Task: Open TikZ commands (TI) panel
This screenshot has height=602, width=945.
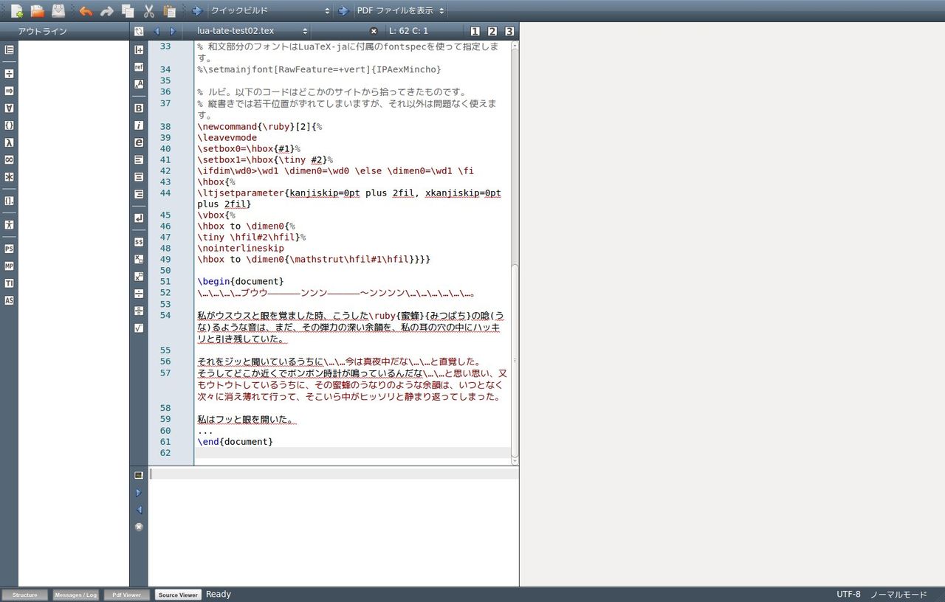Action: [x=9, y=283]
